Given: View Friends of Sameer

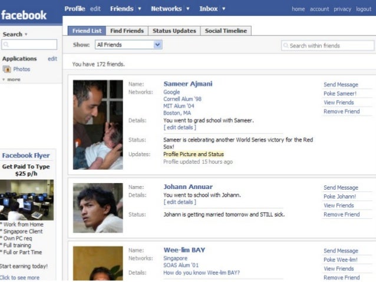Looking at the screenshot, I should (x=339, y=102).
